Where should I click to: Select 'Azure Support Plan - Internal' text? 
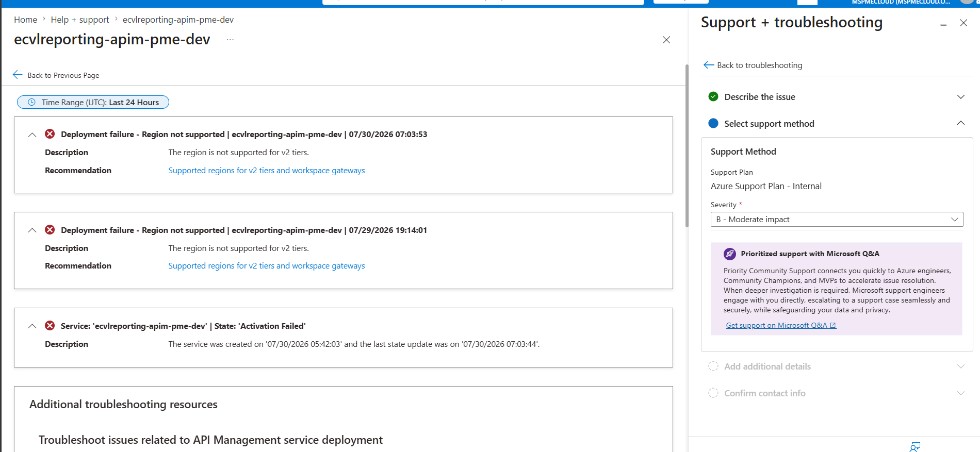(x=766, y=186)
